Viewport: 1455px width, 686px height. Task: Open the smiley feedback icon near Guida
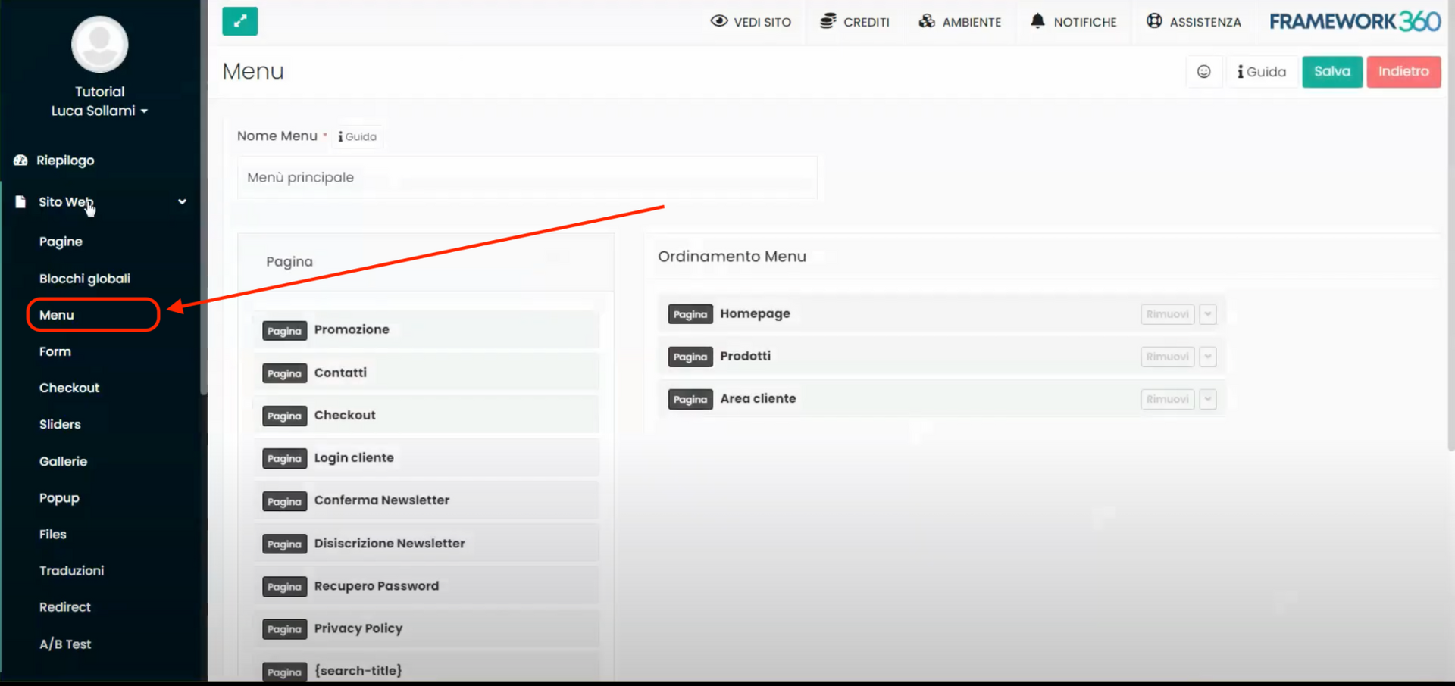pyautogui.click(x=1204, y=71)
